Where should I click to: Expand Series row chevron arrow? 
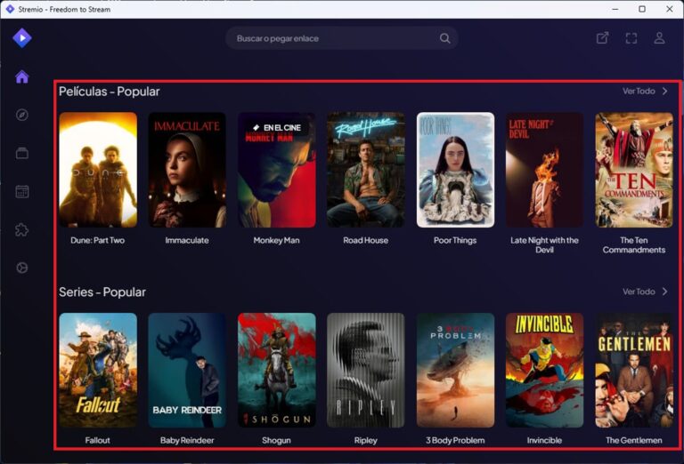(x=664, y=292)
